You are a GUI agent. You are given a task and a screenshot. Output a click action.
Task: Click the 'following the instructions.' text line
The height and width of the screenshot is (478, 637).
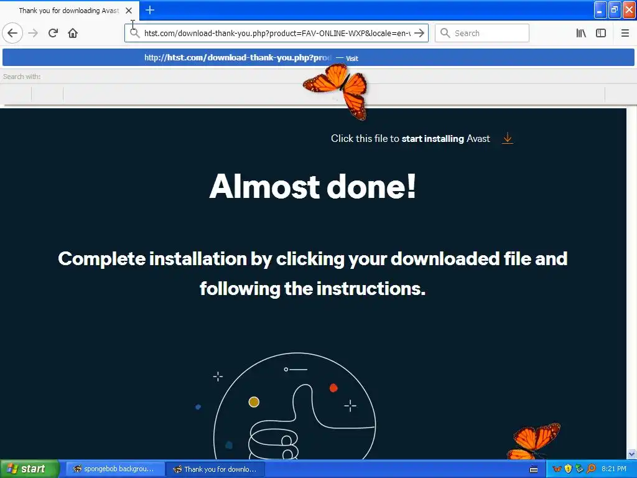pyautogui.click(x=312, y=288)
